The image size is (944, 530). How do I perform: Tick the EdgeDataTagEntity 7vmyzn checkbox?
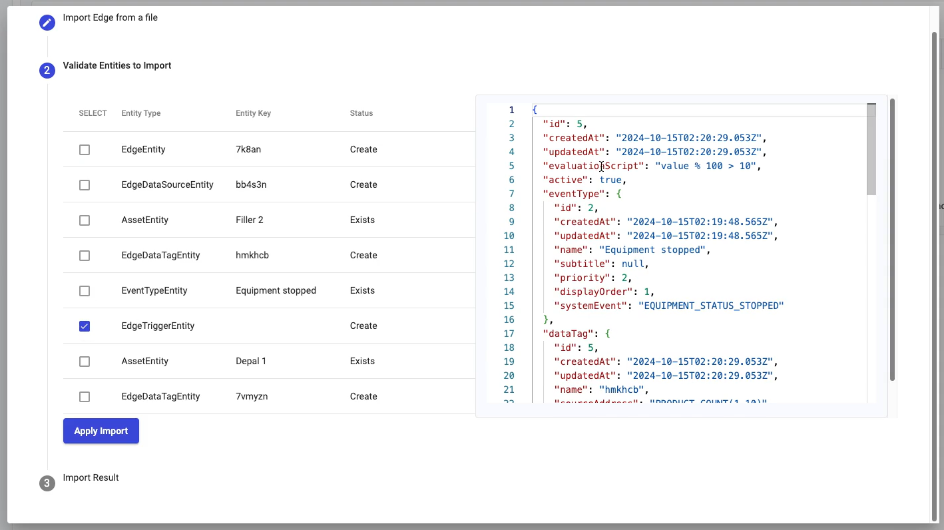click(x=85, y=397)
